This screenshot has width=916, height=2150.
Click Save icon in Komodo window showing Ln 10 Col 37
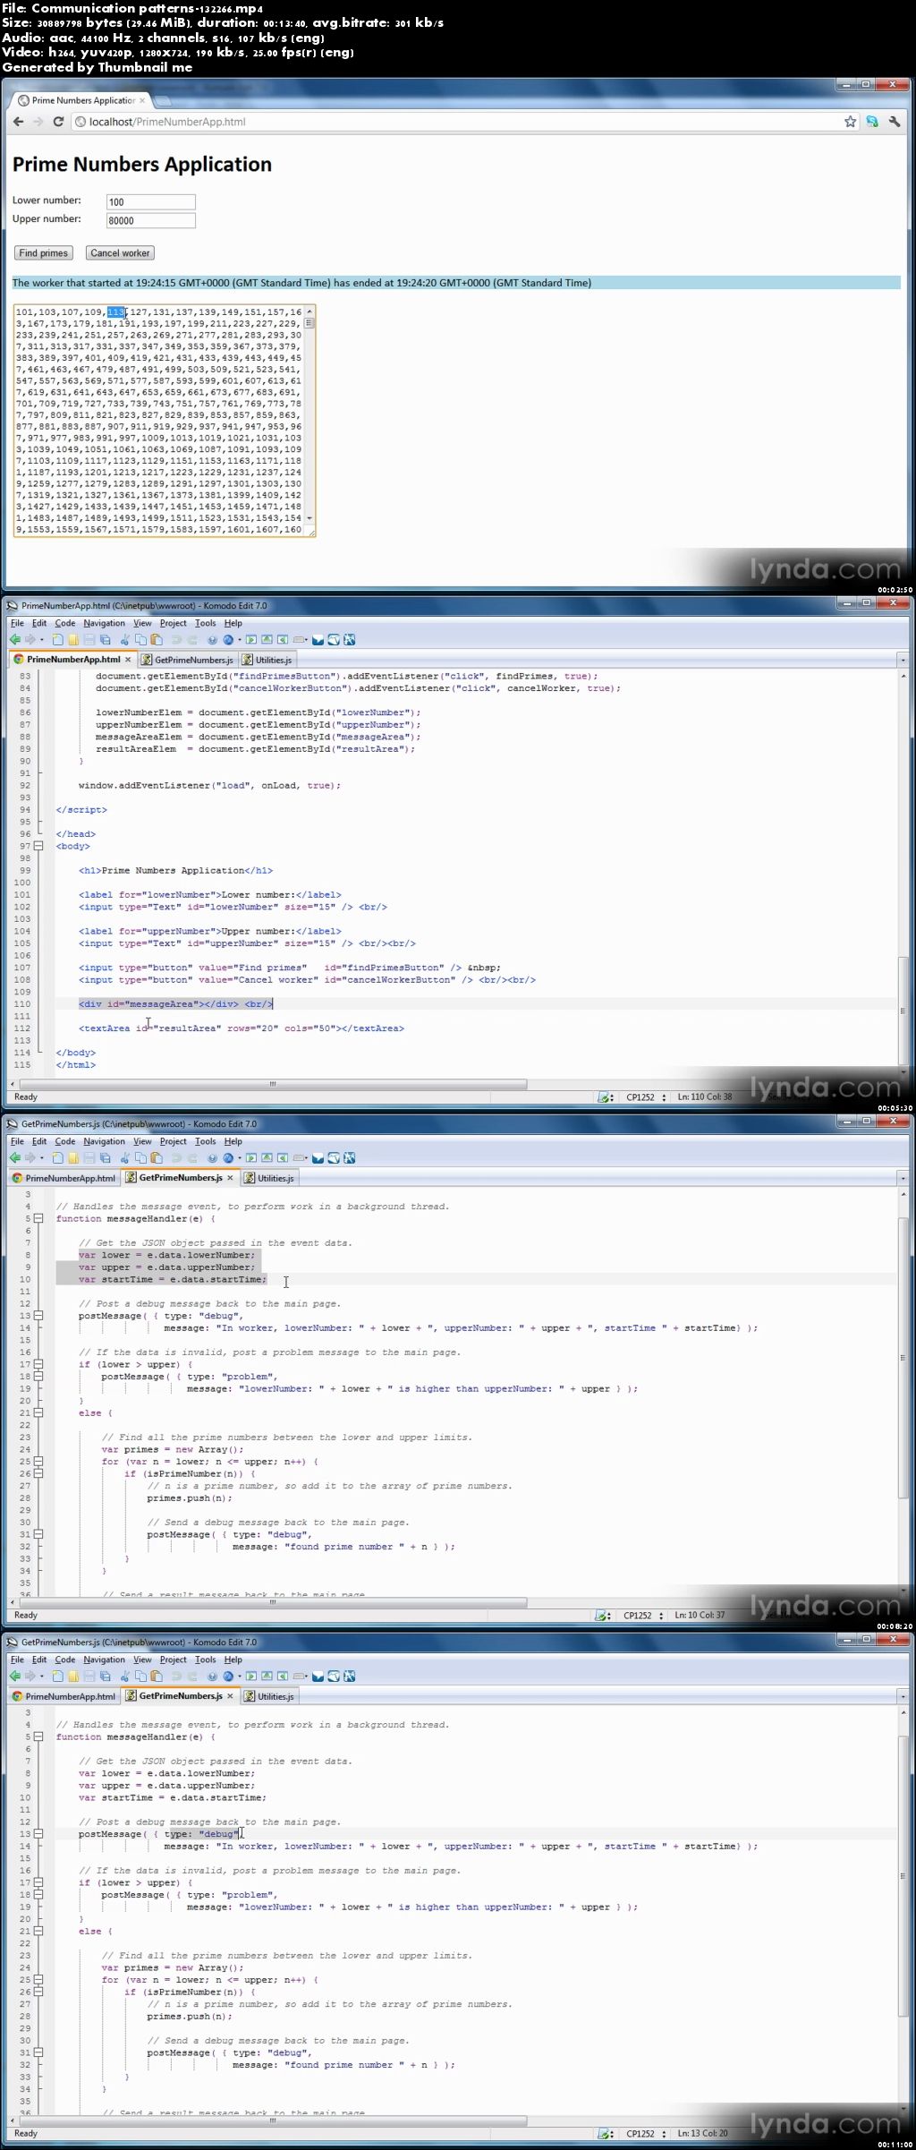point(89,1157)
